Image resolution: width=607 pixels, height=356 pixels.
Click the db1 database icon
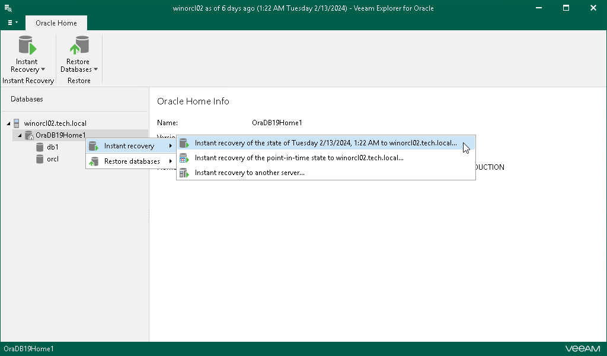point(40,147)
